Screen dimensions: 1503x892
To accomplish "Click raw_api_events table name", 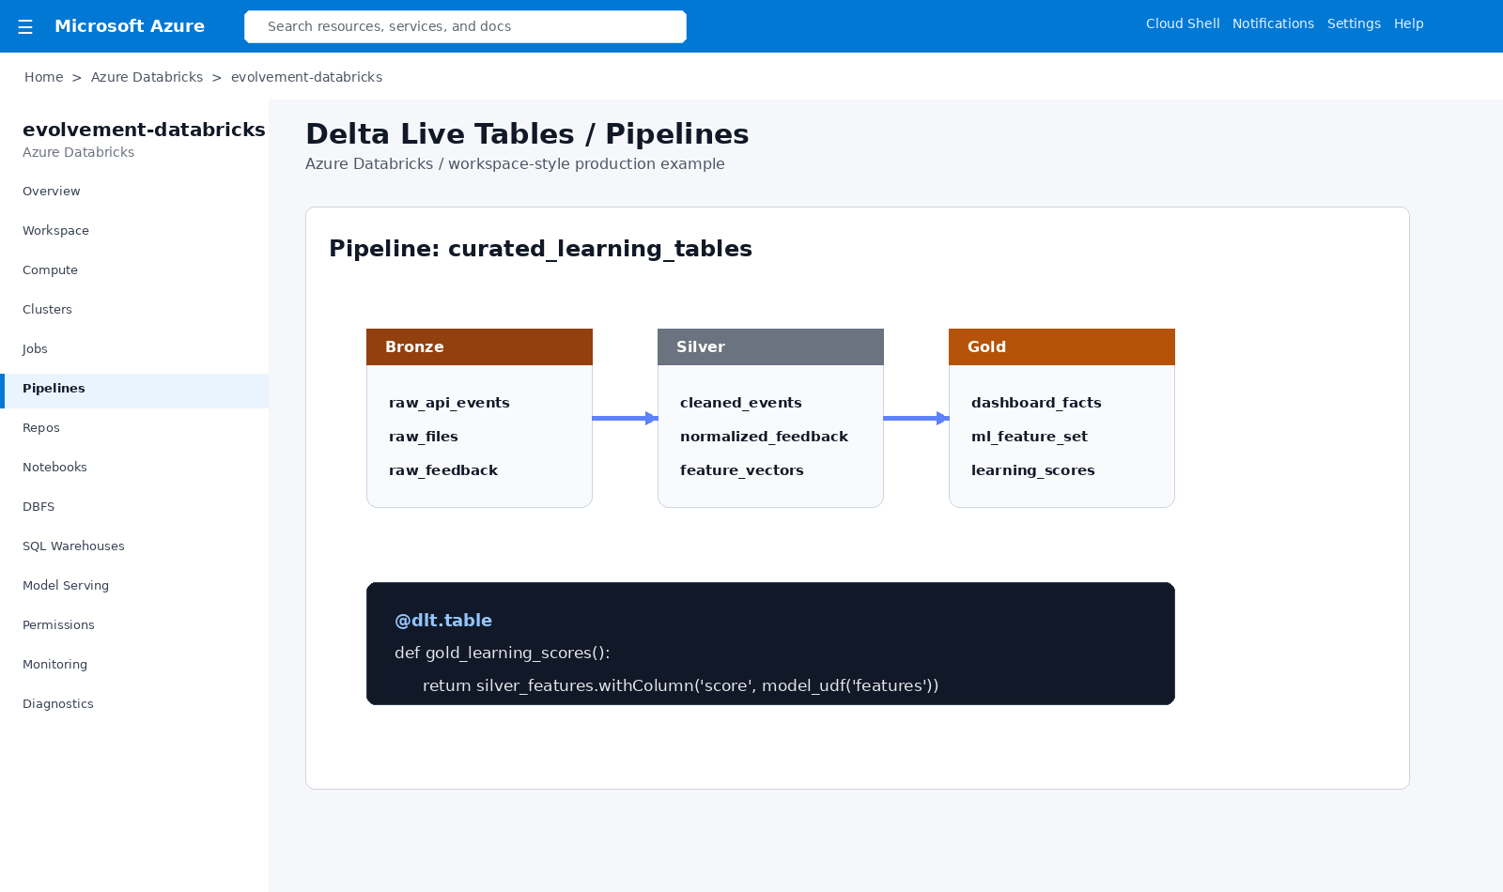I will (x=449, y=403).
